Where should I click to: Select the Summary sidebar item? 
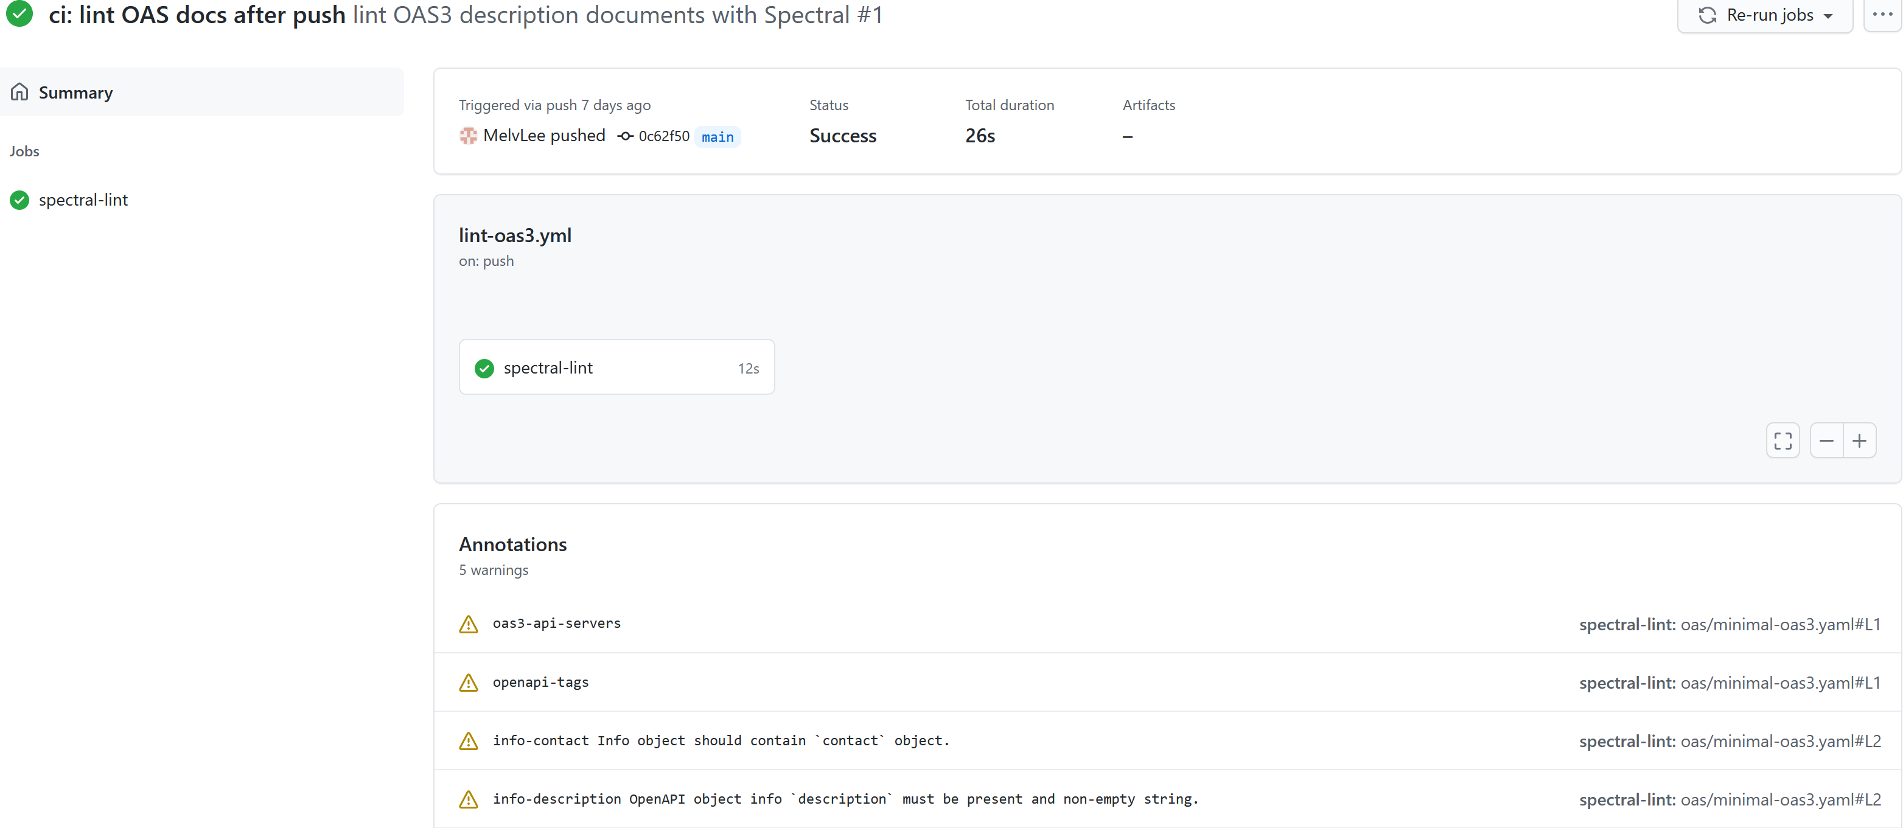(201, 92)
